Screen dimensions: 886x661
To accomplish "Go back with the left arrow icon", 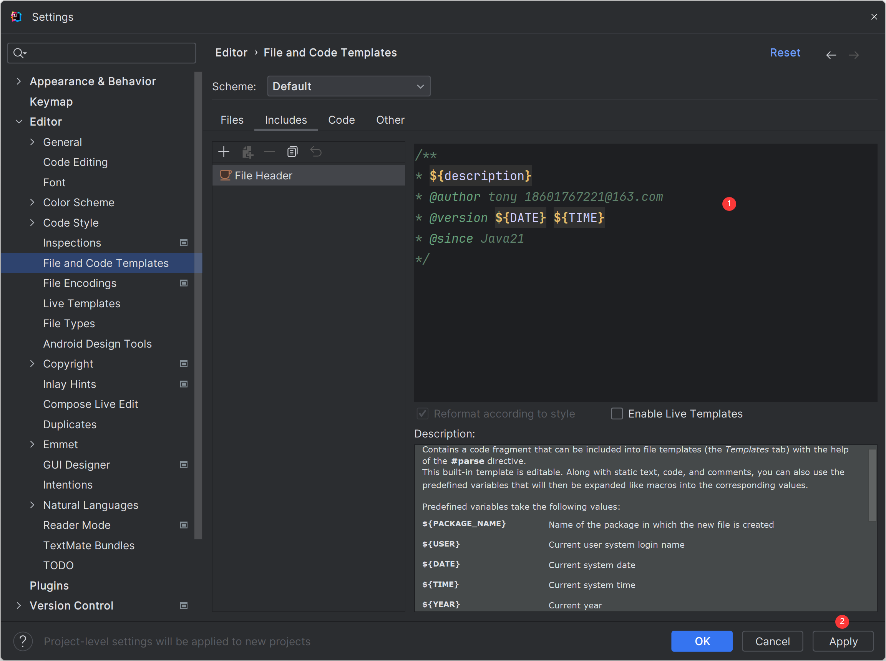I will 831,55.
